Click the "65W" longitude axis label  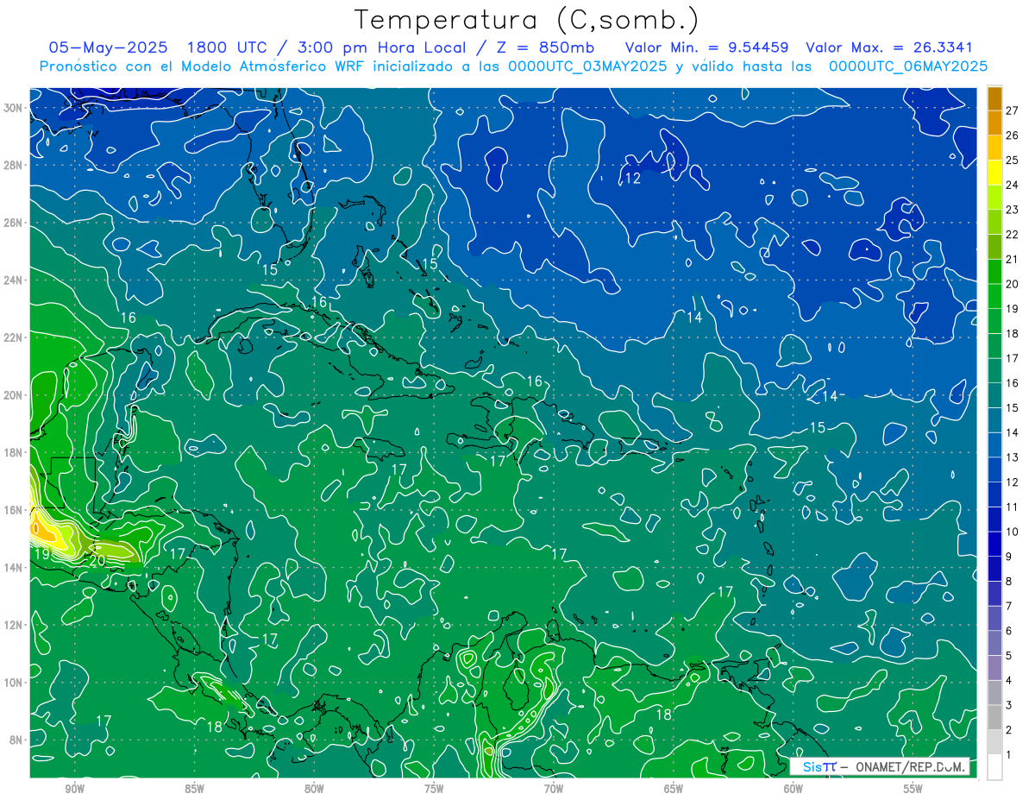click(674, 790)
